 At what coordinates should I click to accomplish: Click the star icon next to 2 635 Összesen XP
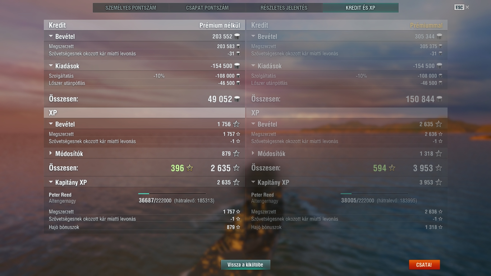[236, 168]
